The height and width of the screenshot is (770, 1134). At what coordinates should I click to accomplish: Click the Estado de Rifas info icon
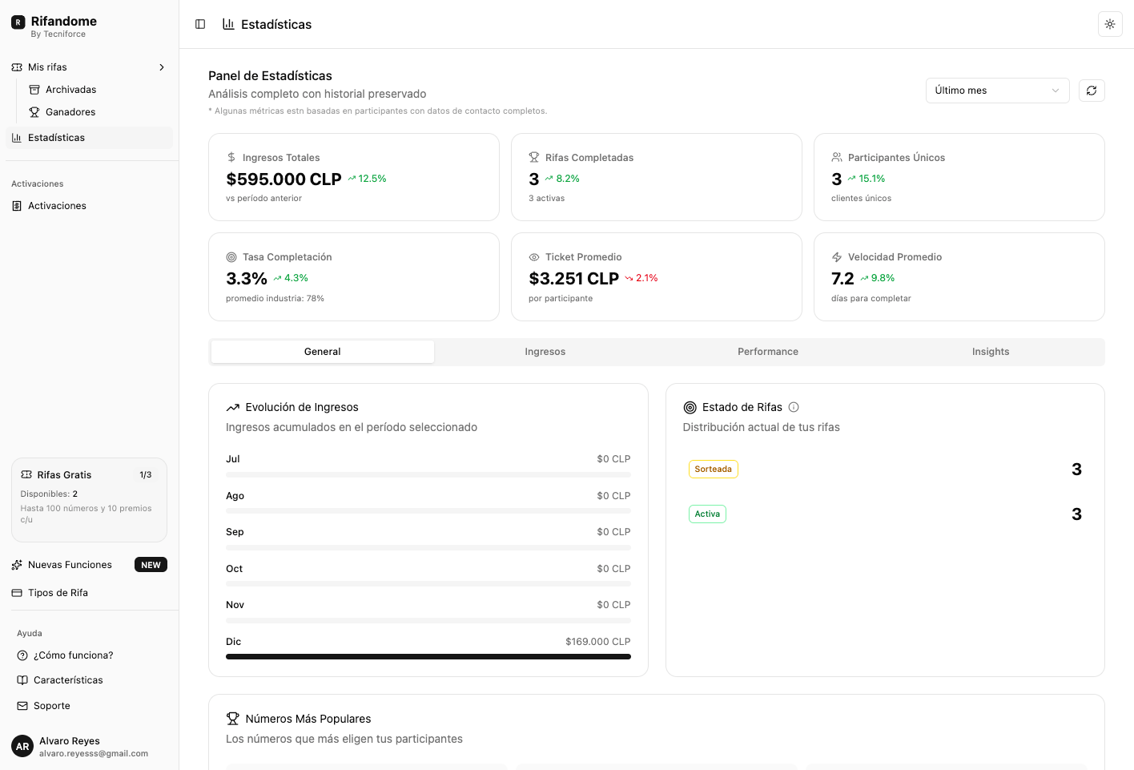794,407
